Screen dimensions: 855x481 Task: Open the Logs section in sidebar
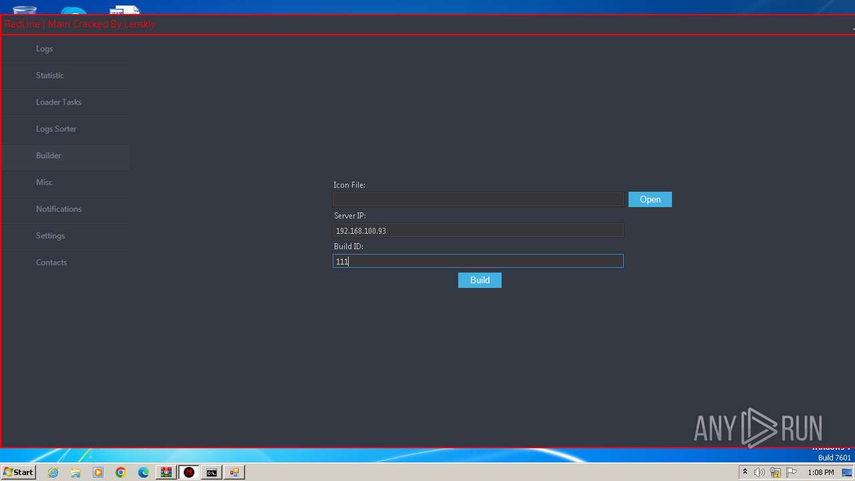point(65,49)
